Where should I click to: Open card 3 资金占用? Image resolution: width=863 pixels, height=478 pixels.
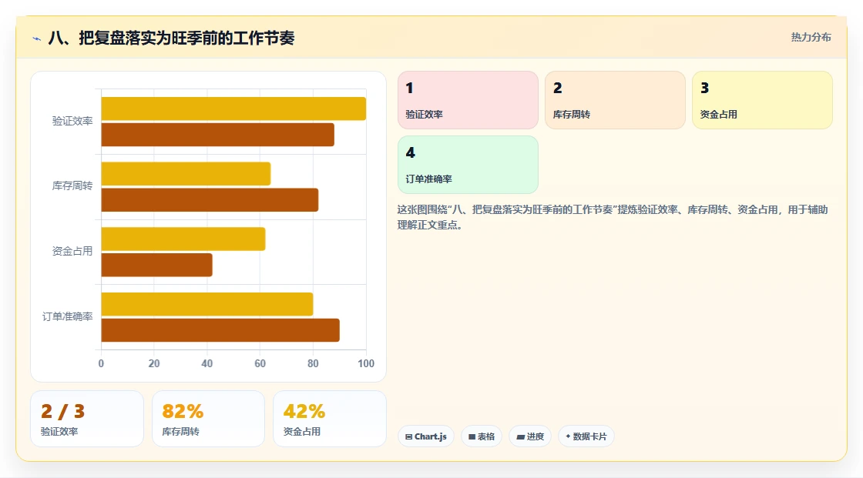(x=762, y=100)
